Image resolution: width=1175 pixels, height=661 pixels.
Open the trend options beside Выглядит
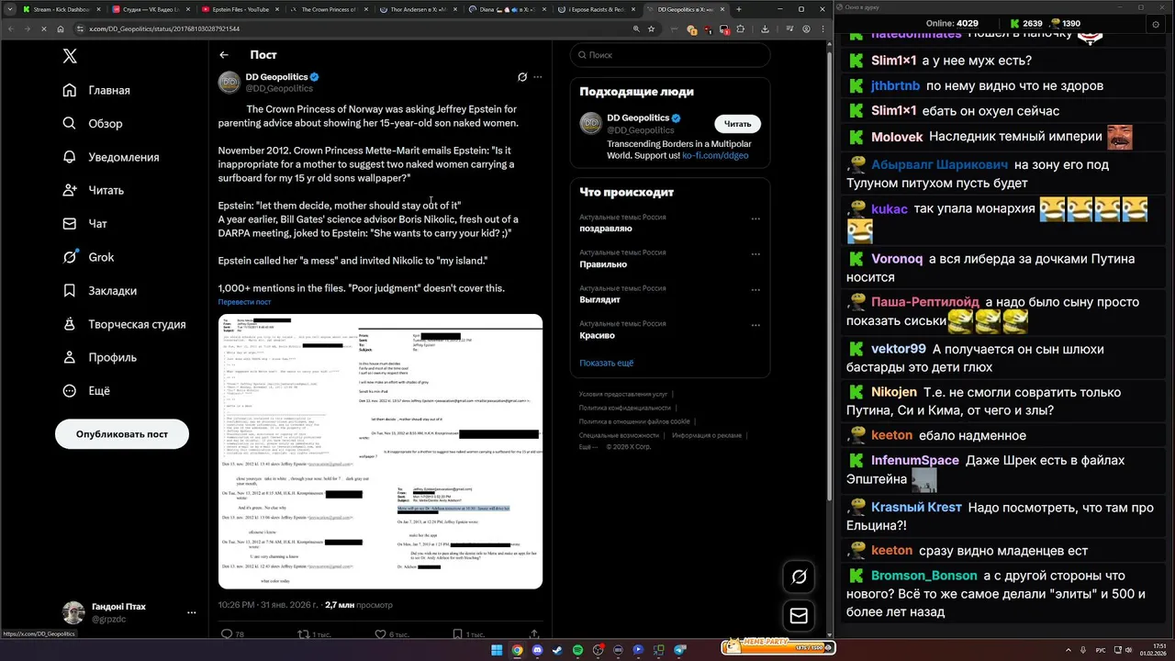click(x=755, y=290)
